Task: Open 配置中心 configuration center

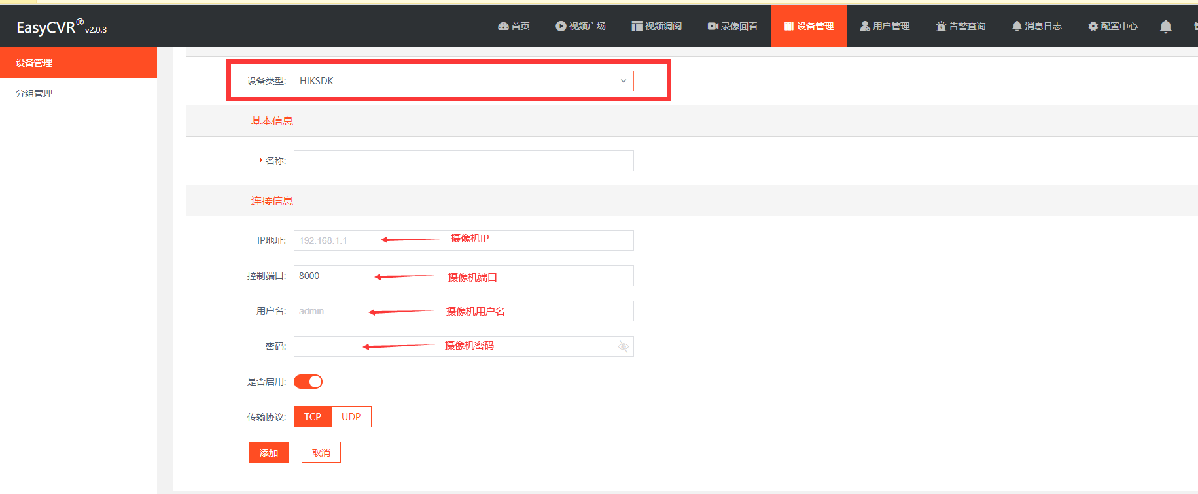Action: (x=1112, y=26)
